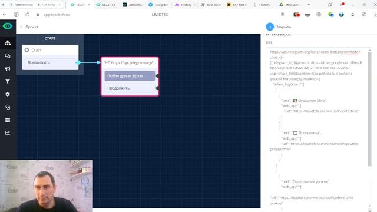
Task: Open the scenario structure sidebar icon
Action: click(8, 43)
